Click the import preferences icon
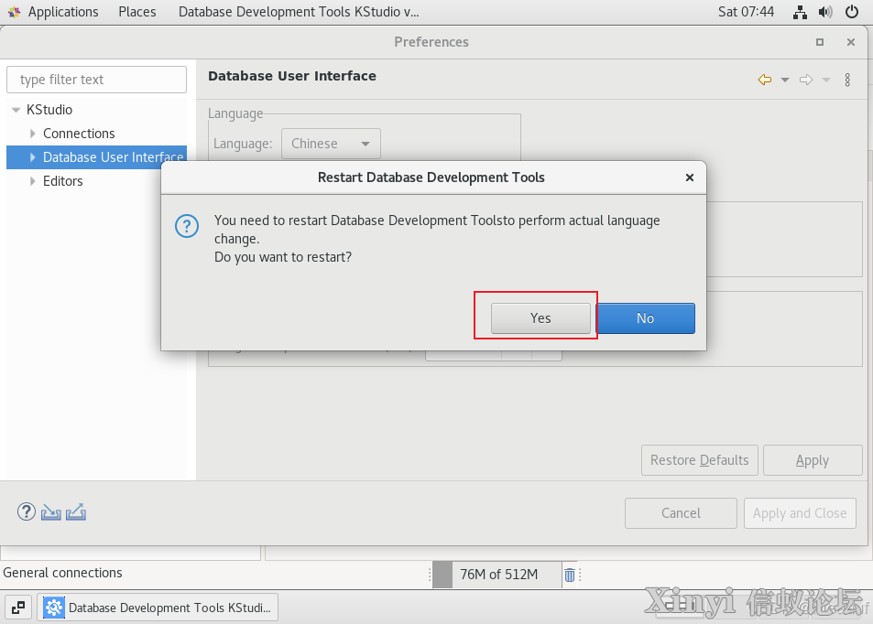Image resolution: width=873 pixels, height=624 pixels. tap(50, 511)
